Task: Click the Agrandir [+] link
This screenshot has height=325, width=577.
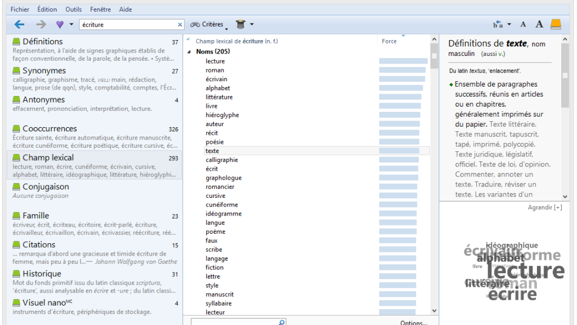Action: tap(545, 207)
